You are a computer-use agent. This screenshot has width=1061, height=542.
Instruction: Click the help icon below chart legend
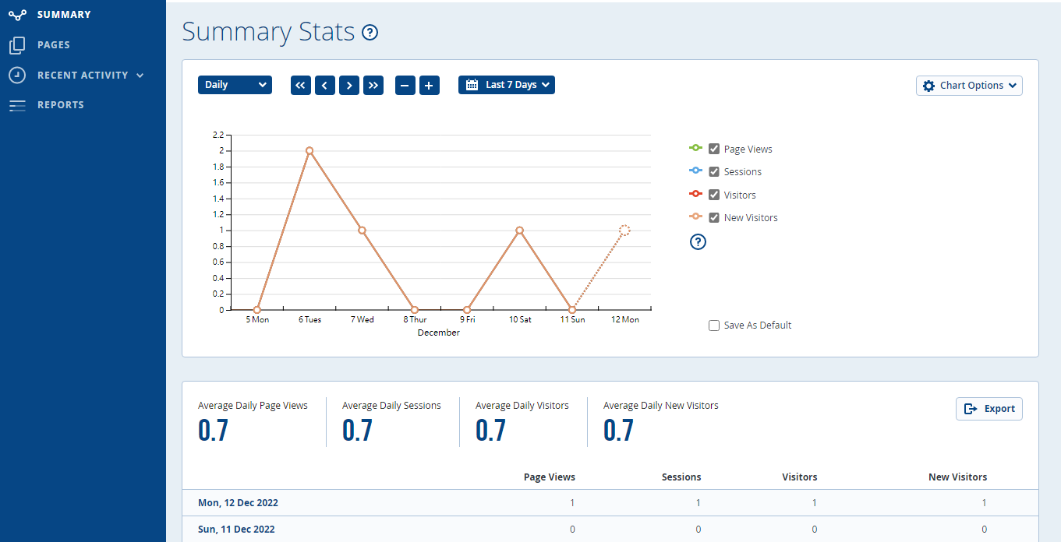pyautogui.click(x=698, y=242)
